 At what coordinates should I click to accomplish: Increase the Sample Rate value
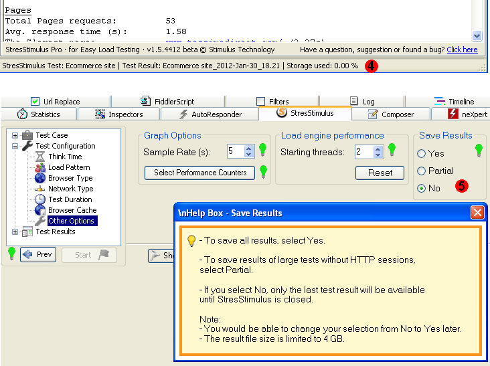tap(249, 149)
